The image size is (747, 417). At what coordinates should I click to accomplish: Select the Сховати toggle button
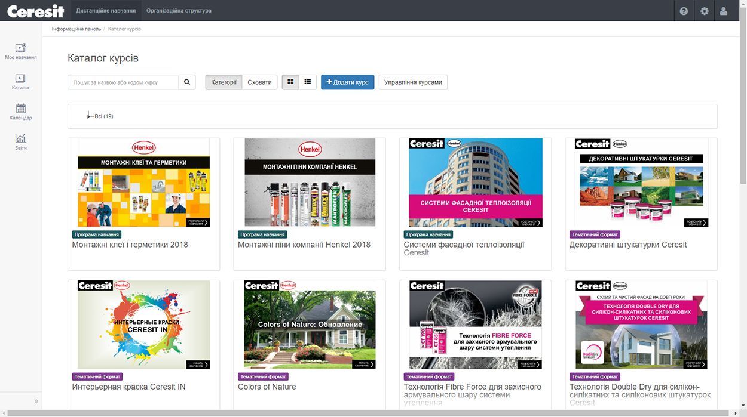coord(259,82)
